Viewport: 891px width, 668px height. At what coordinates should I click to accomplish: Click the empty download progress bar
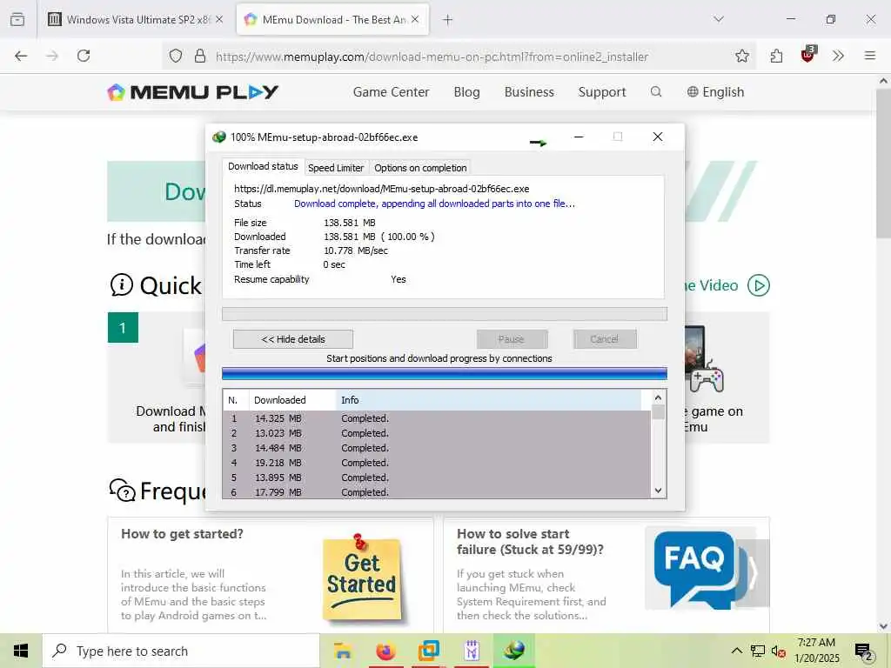445,314
